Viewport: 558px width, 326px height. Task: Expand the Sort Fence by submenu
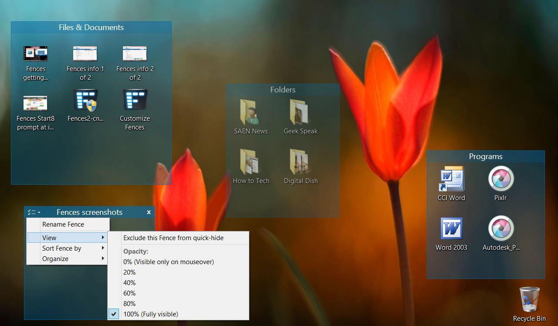pyautogui.click(x=61, y=248)
